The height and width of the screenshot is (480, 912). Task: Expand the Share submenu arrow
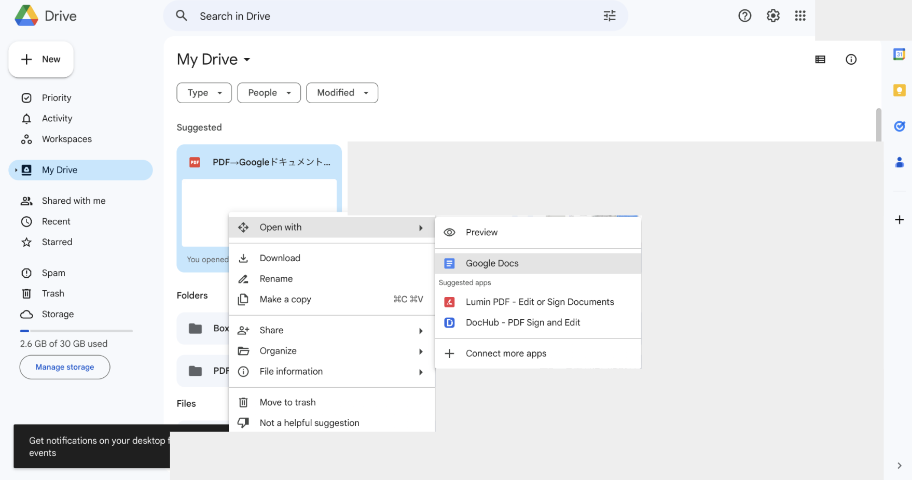click(x=421, y=331)
